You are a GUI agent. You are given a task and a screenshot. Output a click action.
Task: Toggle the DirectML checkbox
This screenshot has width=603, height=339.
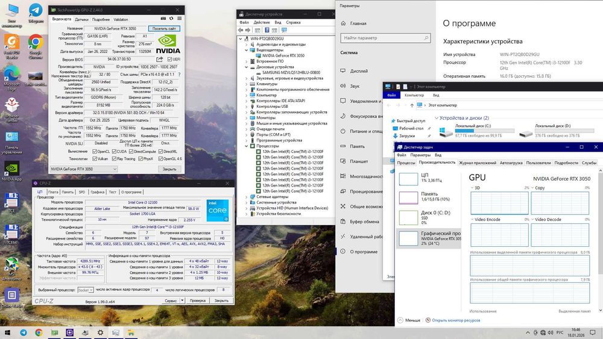160,152
